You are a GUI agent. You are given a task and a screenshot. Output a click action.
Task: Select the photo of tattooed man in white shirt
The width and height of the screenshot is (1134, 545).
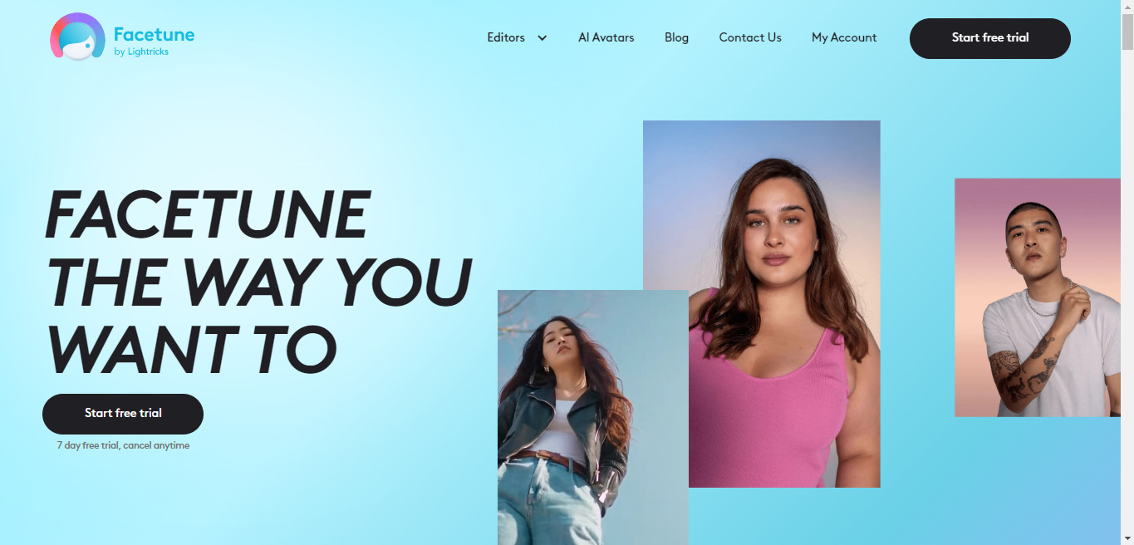coord(1038,297)
